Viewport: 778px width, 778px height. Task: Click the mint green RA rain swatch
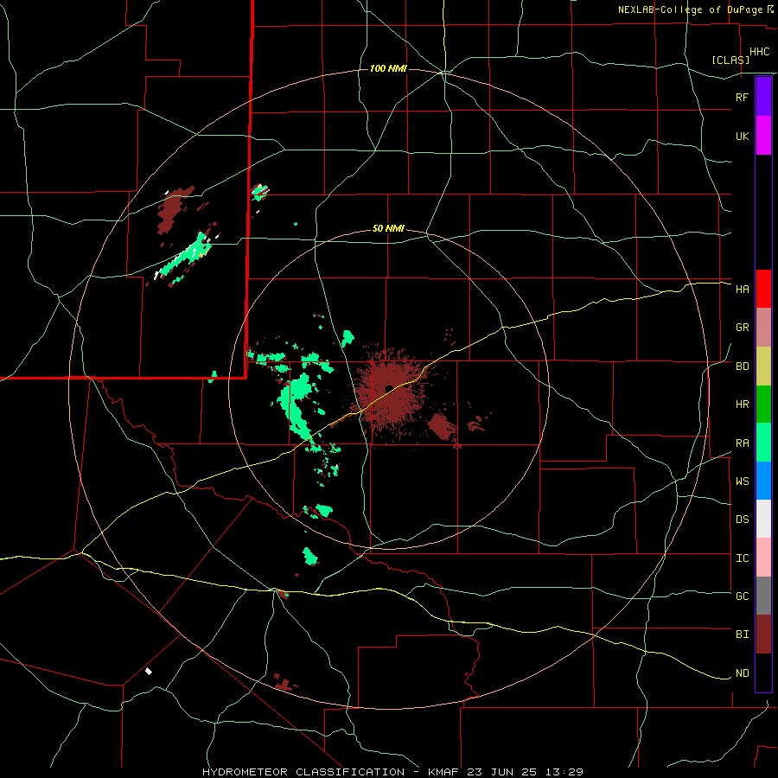click(763, 443)
